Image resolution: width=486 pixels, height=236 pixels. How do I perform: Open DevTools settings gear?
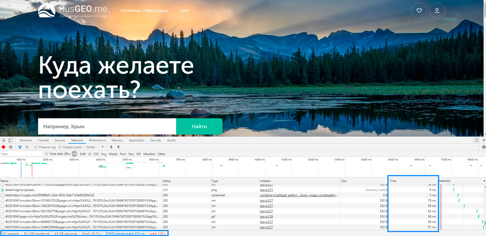[x=483, y=147]
